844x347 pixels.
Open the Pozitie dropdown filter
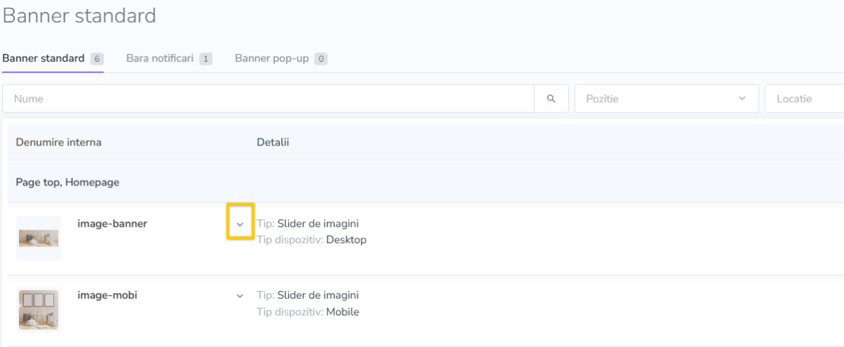(667, 99)
